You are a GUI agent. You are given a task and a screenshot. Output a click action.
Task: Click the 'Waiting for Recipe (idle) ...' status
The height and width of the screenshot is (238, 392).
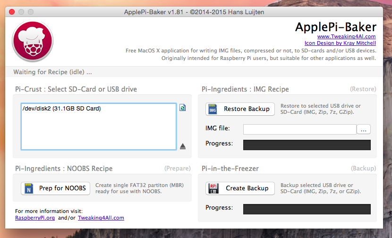[53, 72]
